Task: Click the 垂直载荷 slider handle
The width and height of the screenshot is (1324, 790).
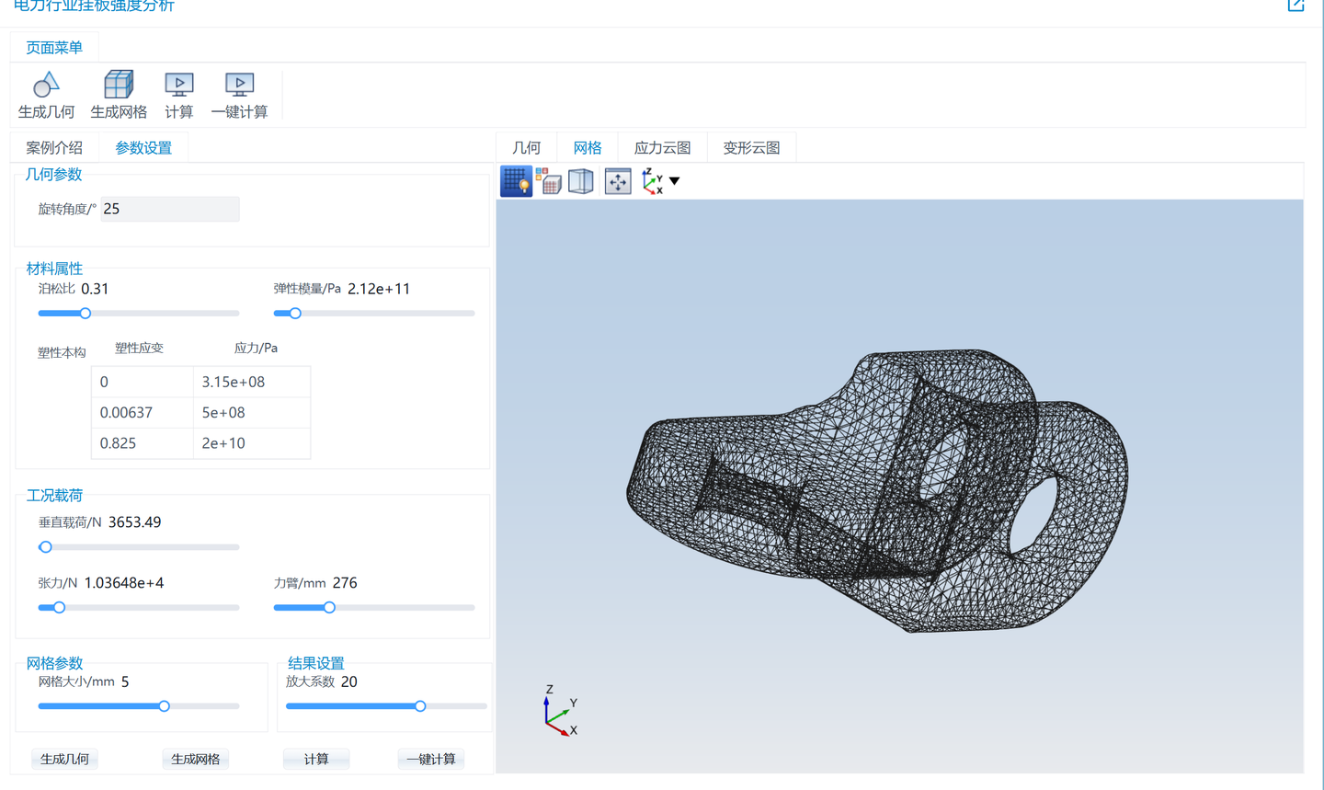Action: tap(45, 547)
